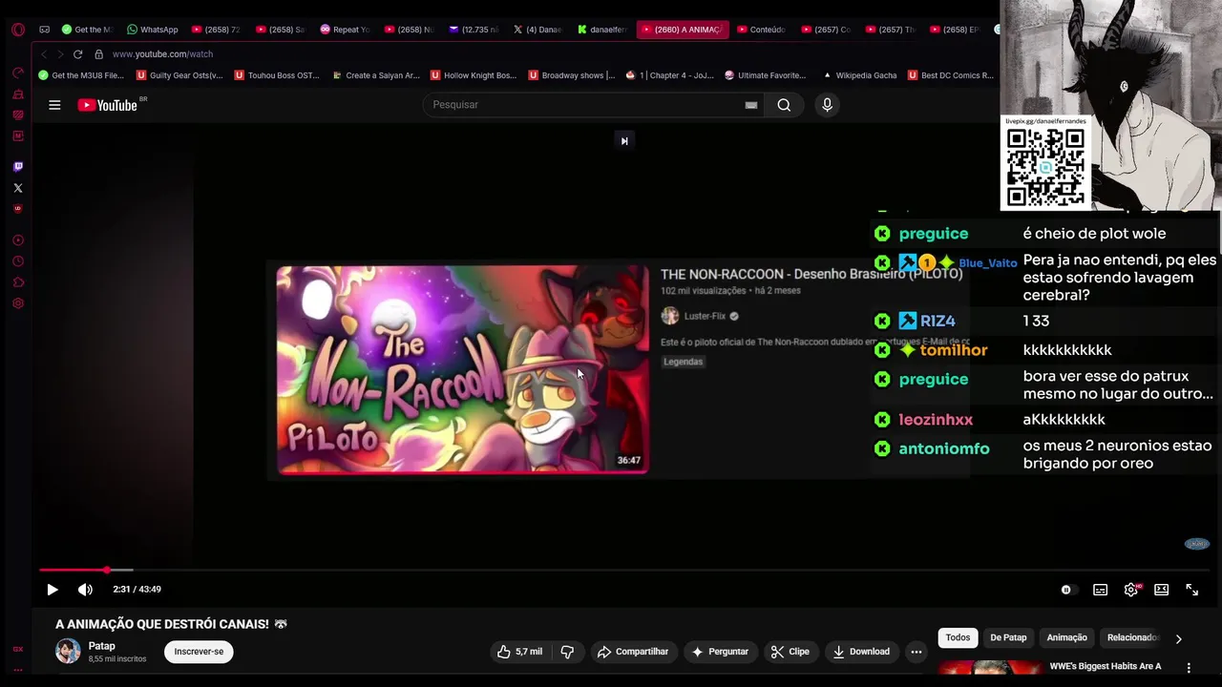The width and height of the screenshot is (1222, 687).
Task: Open Ultimate Favorite... bookmark
Action: coord(765,75)
